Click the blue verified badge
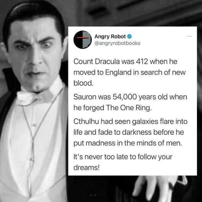This screenshot has height=202, width=202. coord(129,36)
